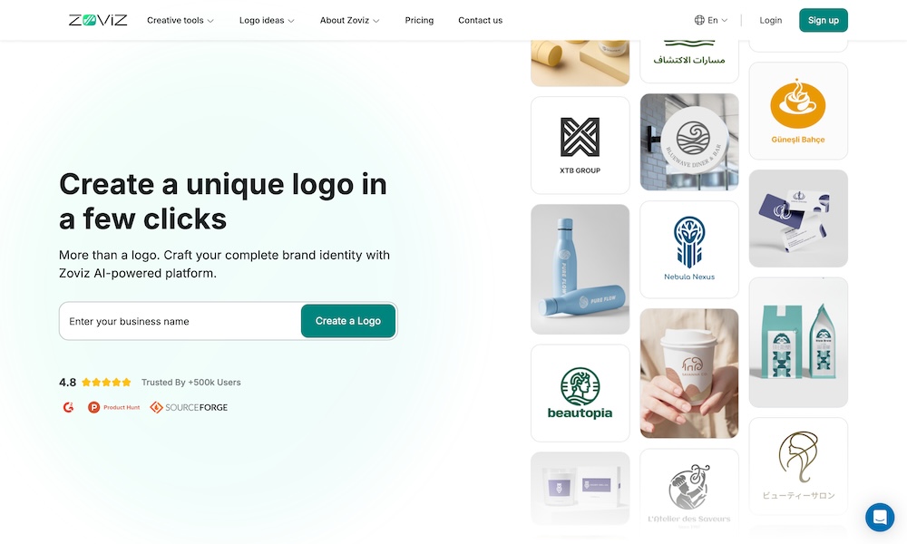
Task: Open the chat support bubble icon
Action: coord(879,517)
